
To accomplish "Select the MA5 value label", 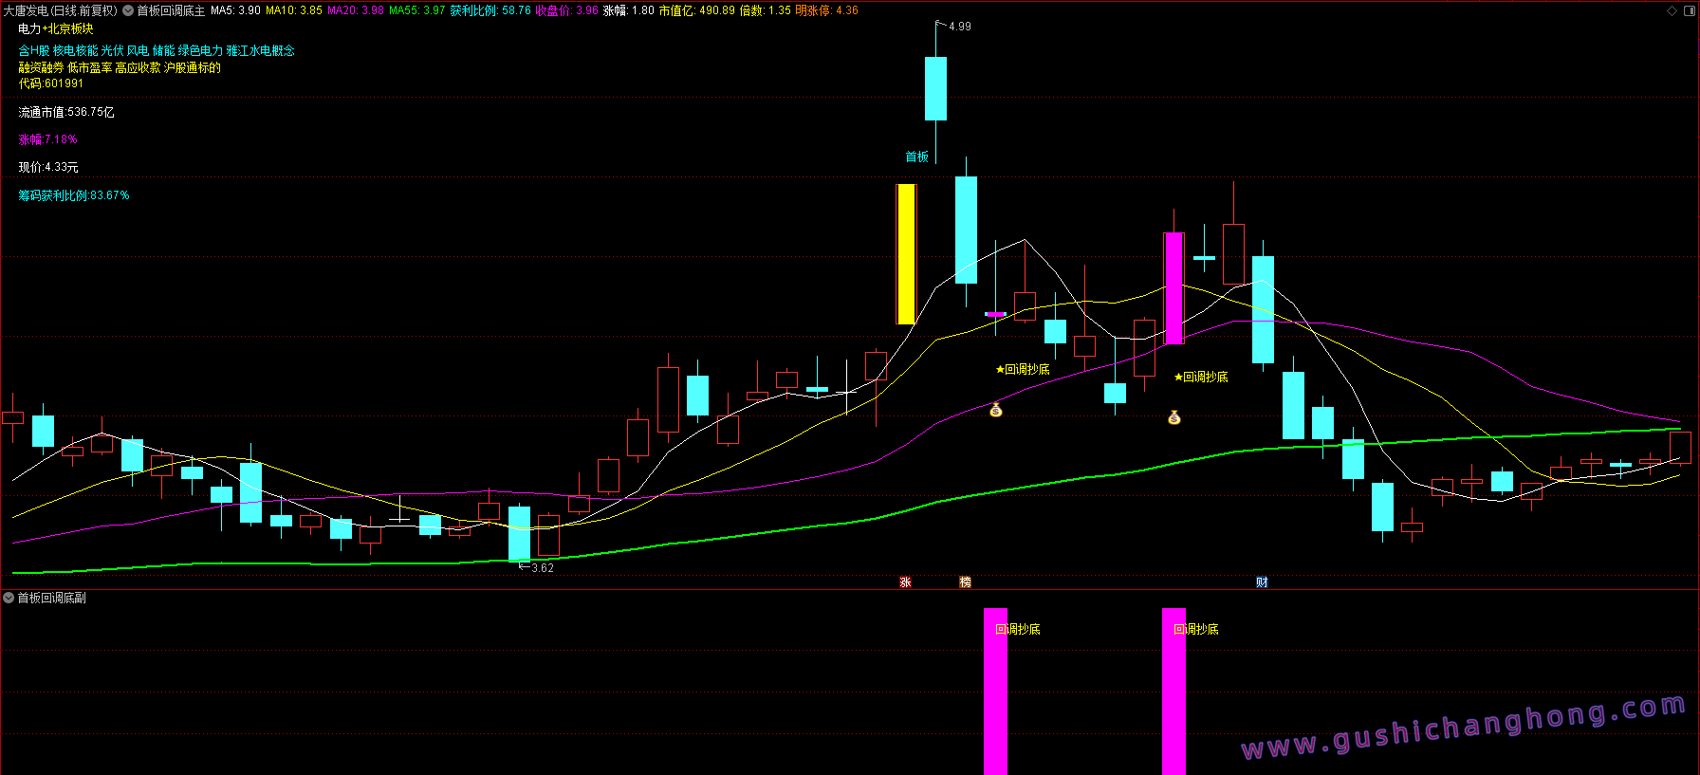I will (x=235, y=10).
